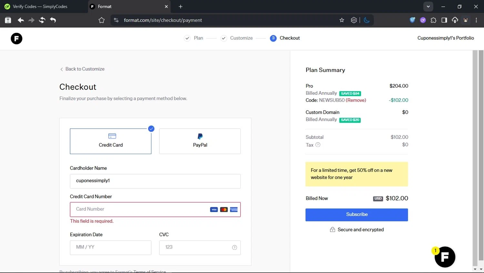484x273 pixels.
Task: Open Cuponessimply1's Portfolio link
Action: pos(446,38)
